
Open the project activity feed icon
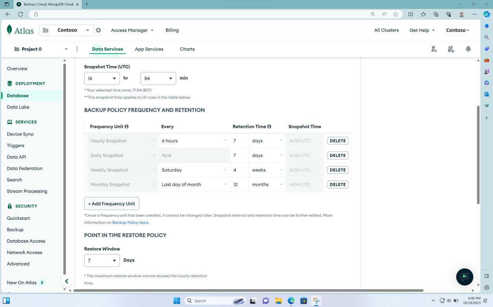(451, 49)
